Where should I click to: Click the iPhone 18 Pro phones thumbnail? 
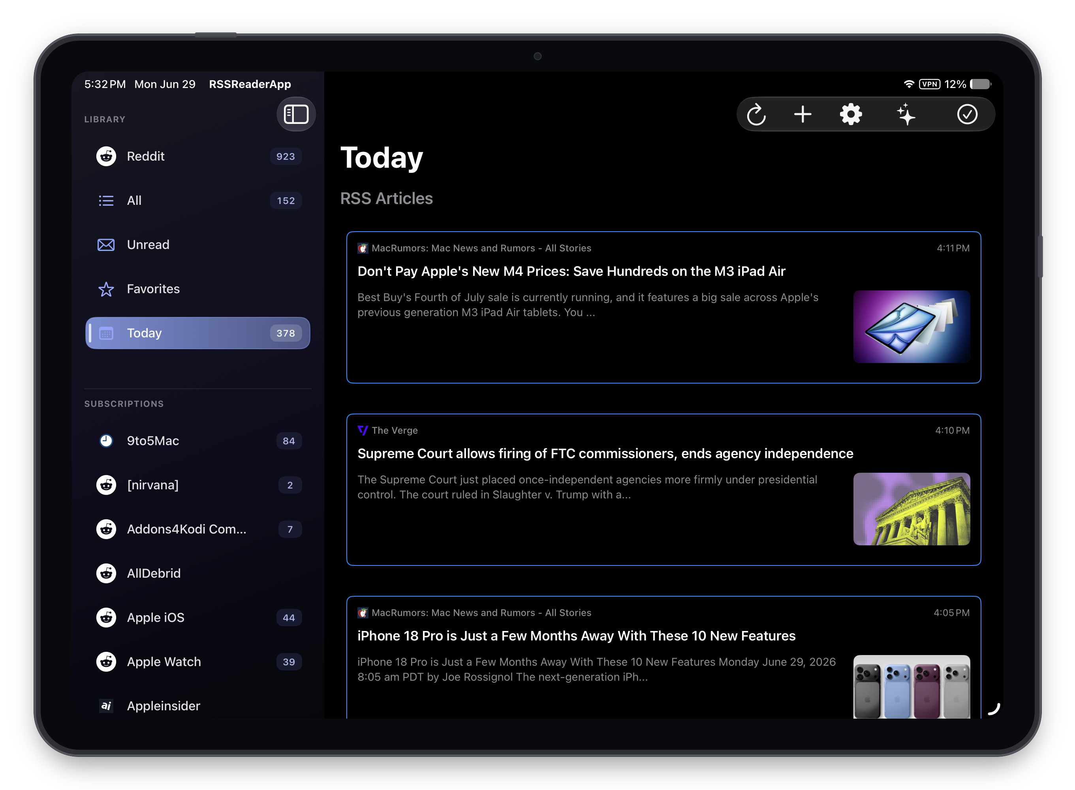(911, 687)
